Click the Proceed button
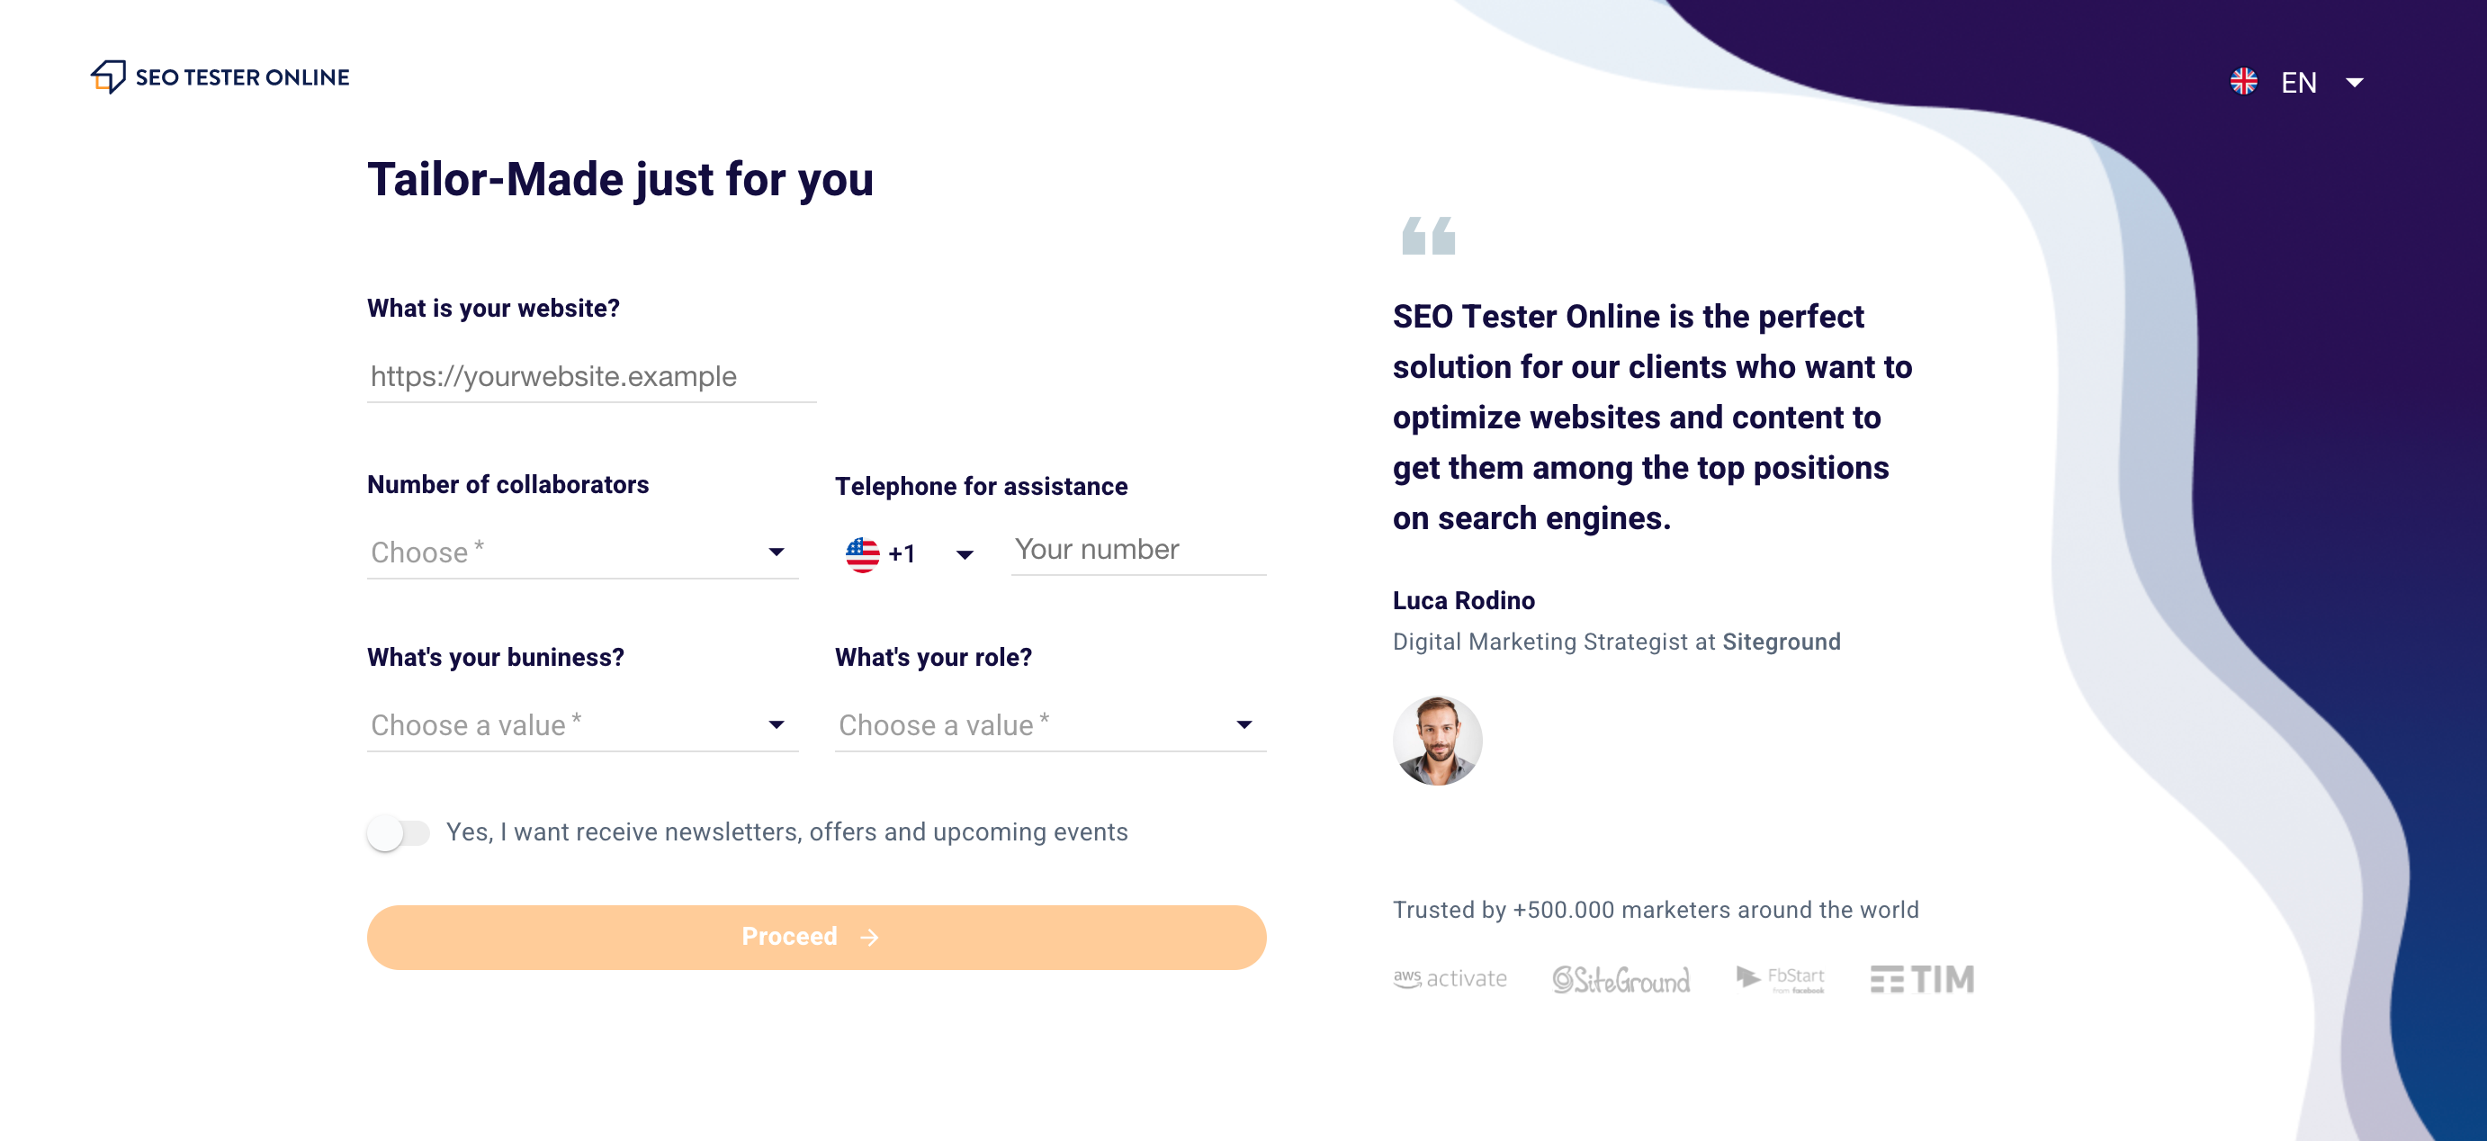The height and width of the screenshot is (1141, 2487). coord(814,937)
